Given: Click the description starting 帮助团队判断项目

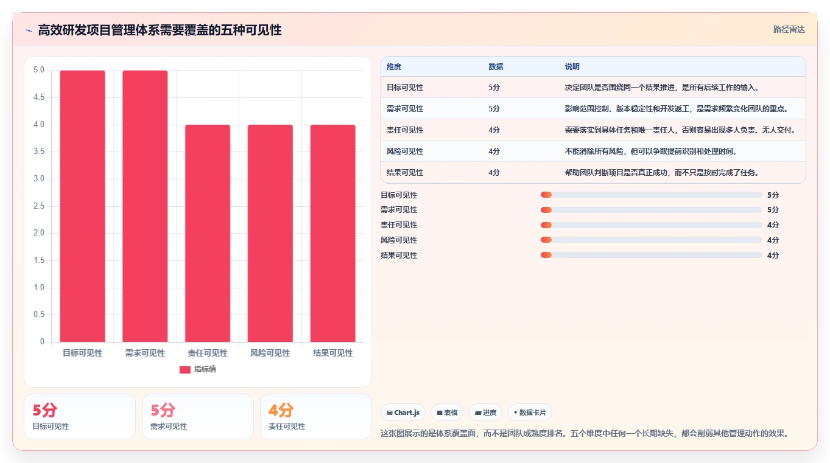Looking at the screenshot, I should (x=661, y=173).
